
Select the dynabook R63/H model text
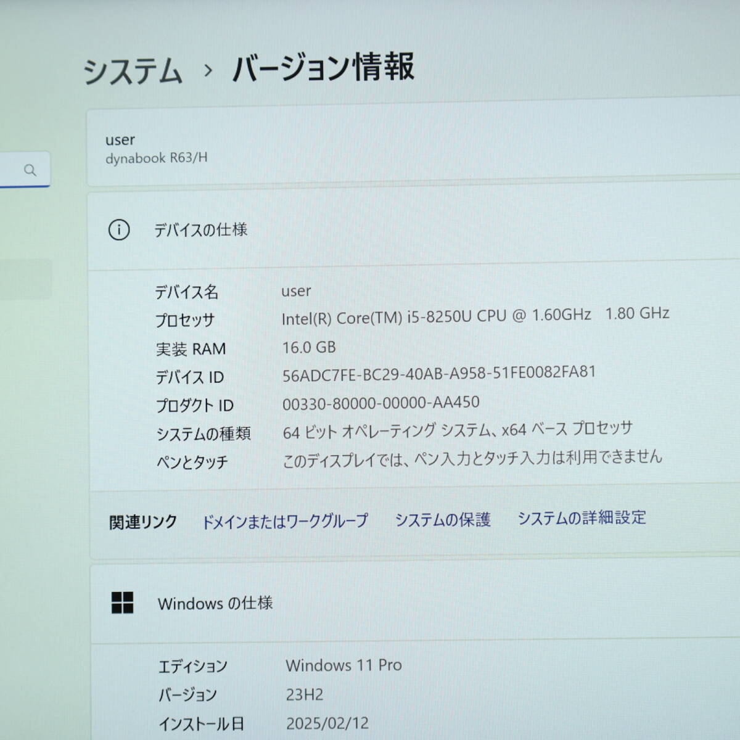[x=157, y=158]
